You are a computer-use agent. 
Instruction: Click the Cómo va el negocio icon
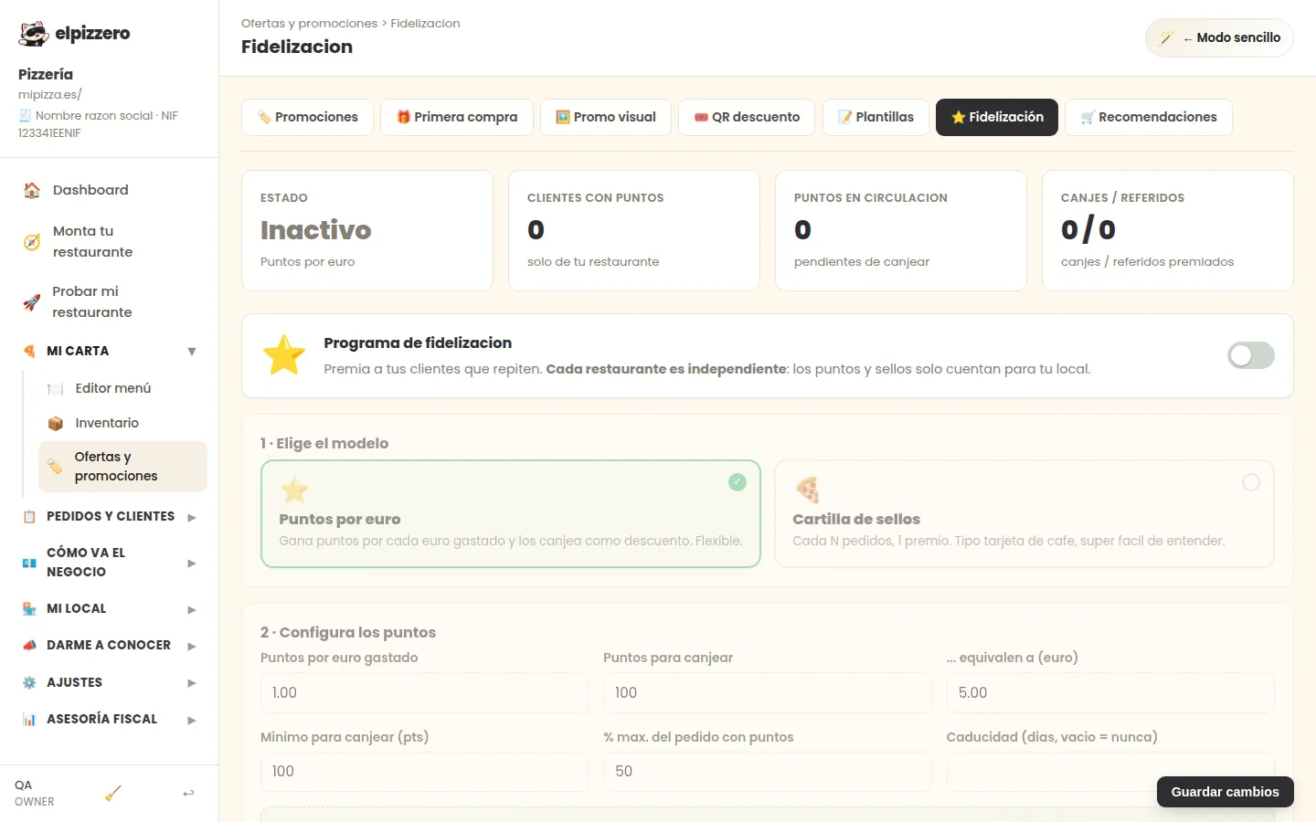point(29,564)
